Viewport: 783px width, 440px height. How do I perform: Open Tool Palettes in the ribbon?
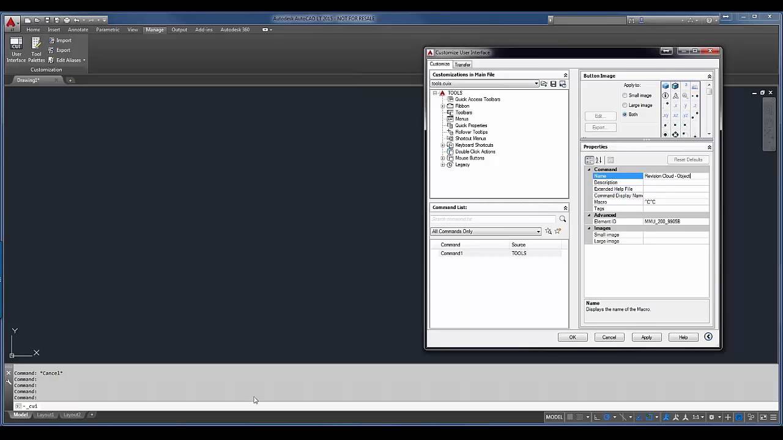36,50
